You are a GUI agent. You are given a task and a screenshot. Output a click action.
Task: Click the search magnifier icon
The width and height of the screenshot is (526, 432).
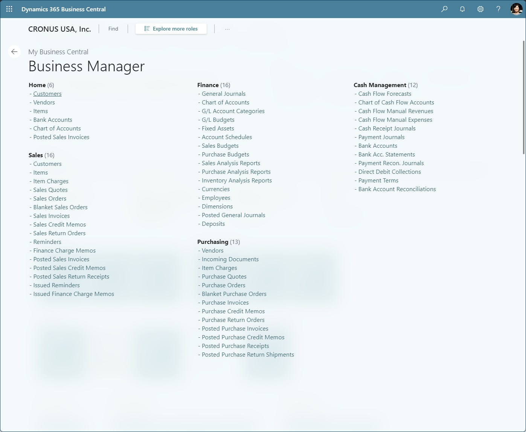444,9
